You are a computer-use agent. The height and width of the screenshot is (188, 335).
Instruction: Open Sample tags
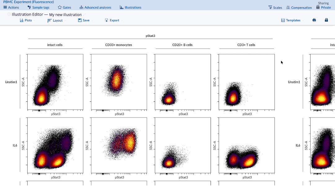pos(39,7)
